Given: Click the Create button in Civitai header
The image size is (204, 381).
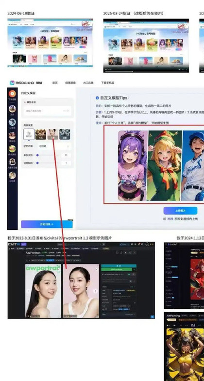Looking at the screenshot, I should 124,244.
